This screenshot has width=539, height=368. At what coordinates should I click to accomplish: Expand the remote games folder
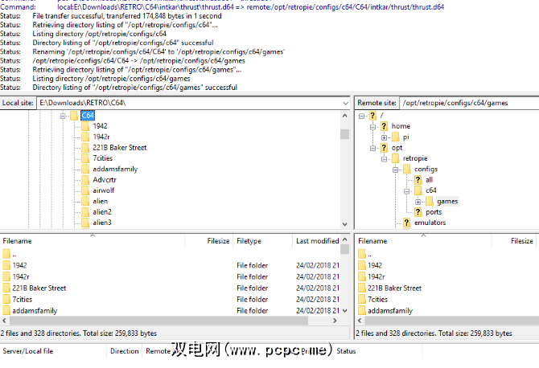click(x=418, y=202)
